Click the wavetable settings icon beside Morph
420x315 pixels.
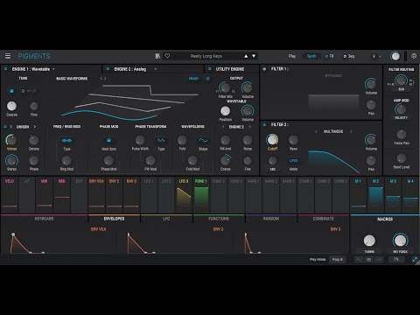tap(207, 79)
